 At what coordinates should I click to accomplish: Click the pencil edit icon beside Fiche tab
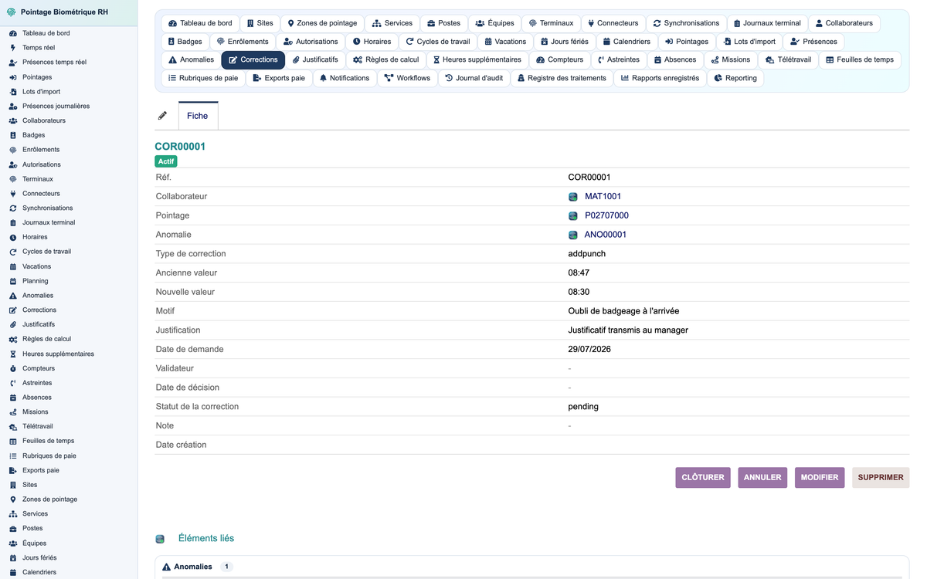(162, 116)
